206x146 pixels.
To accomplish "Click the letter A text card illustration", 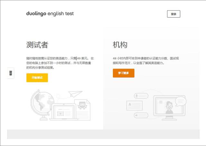I will click(x=135, y=105).
